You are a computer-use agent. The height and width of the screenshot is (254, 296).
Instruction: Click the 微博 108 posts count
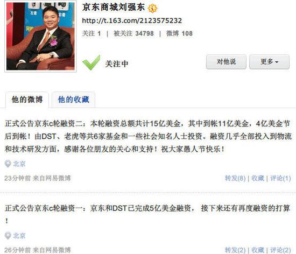179,33
